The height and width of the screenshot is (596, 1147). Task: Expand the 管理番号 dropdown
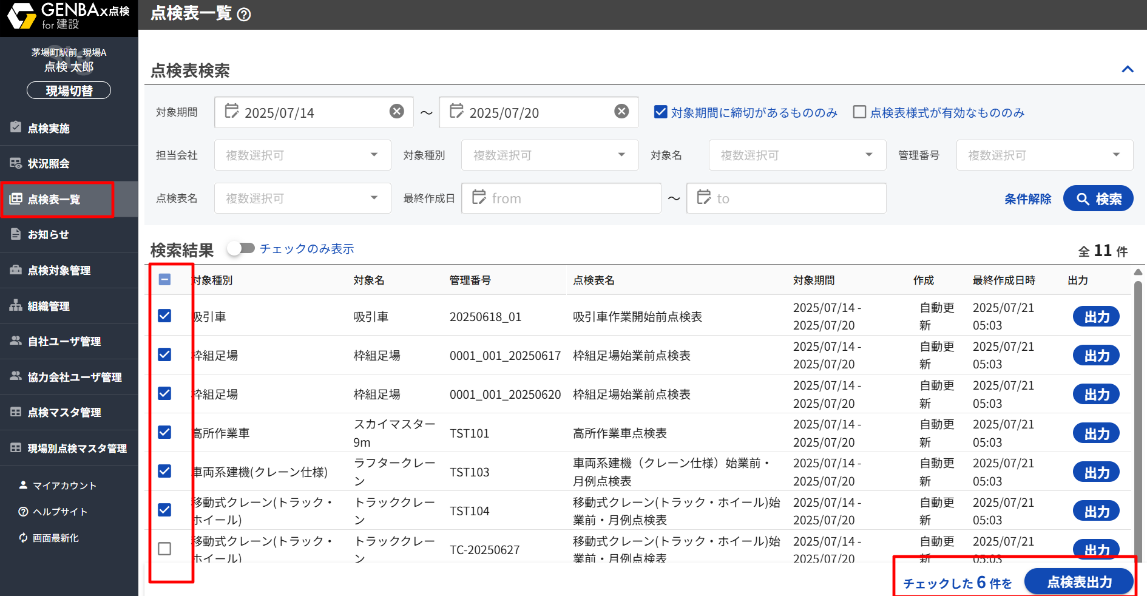(x=1044, y=155)
